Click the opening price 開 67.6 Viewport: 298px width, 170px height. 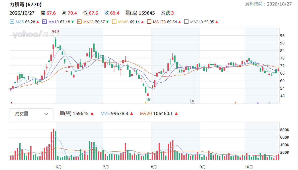48,13
